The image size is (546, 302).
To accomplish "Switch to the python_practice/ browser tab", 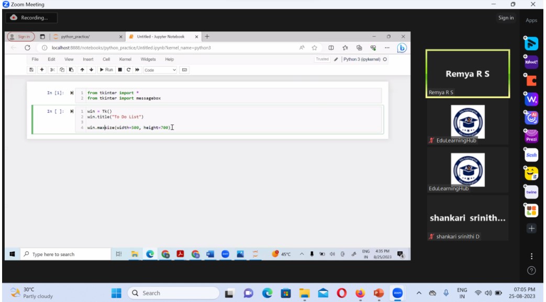I will pyautogui.click(x=86, y=37).
